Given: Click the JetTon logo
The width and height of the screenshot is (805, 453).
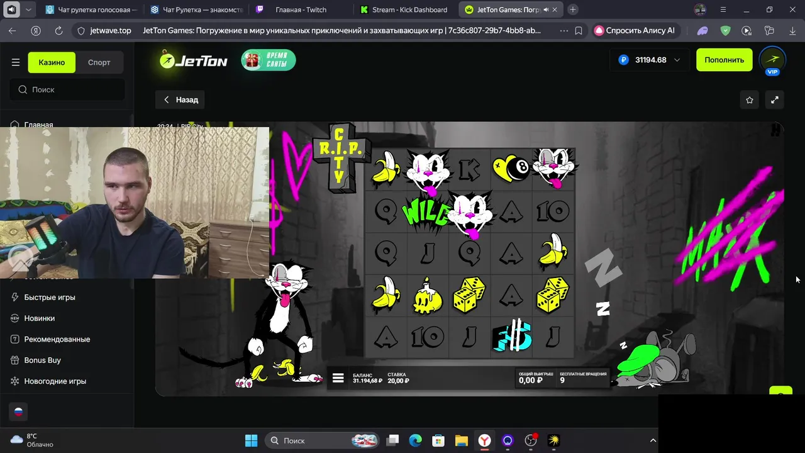Looking at the screenshot, I should [193, 60].
